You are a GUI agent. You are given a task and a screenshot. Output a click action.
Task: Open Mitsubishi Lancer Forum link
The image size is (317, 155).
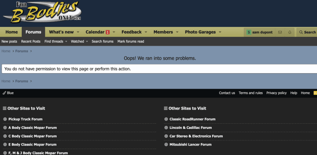click(x=191, y=144)
